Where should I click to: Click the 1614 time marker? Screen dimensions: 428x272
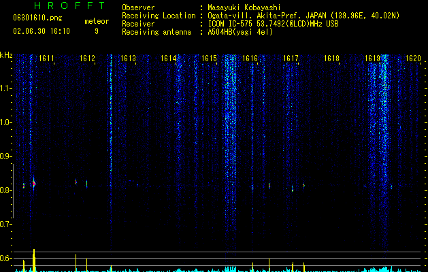click(169, 58)
